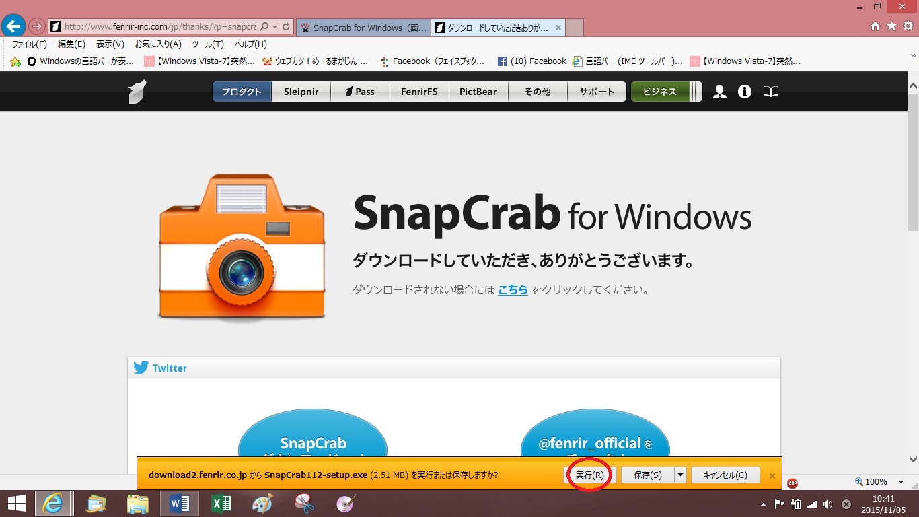Viewport: 919px width, 517px height.
Task: Click the Fenrir logo in site header
Action: [x=137, y=92]
